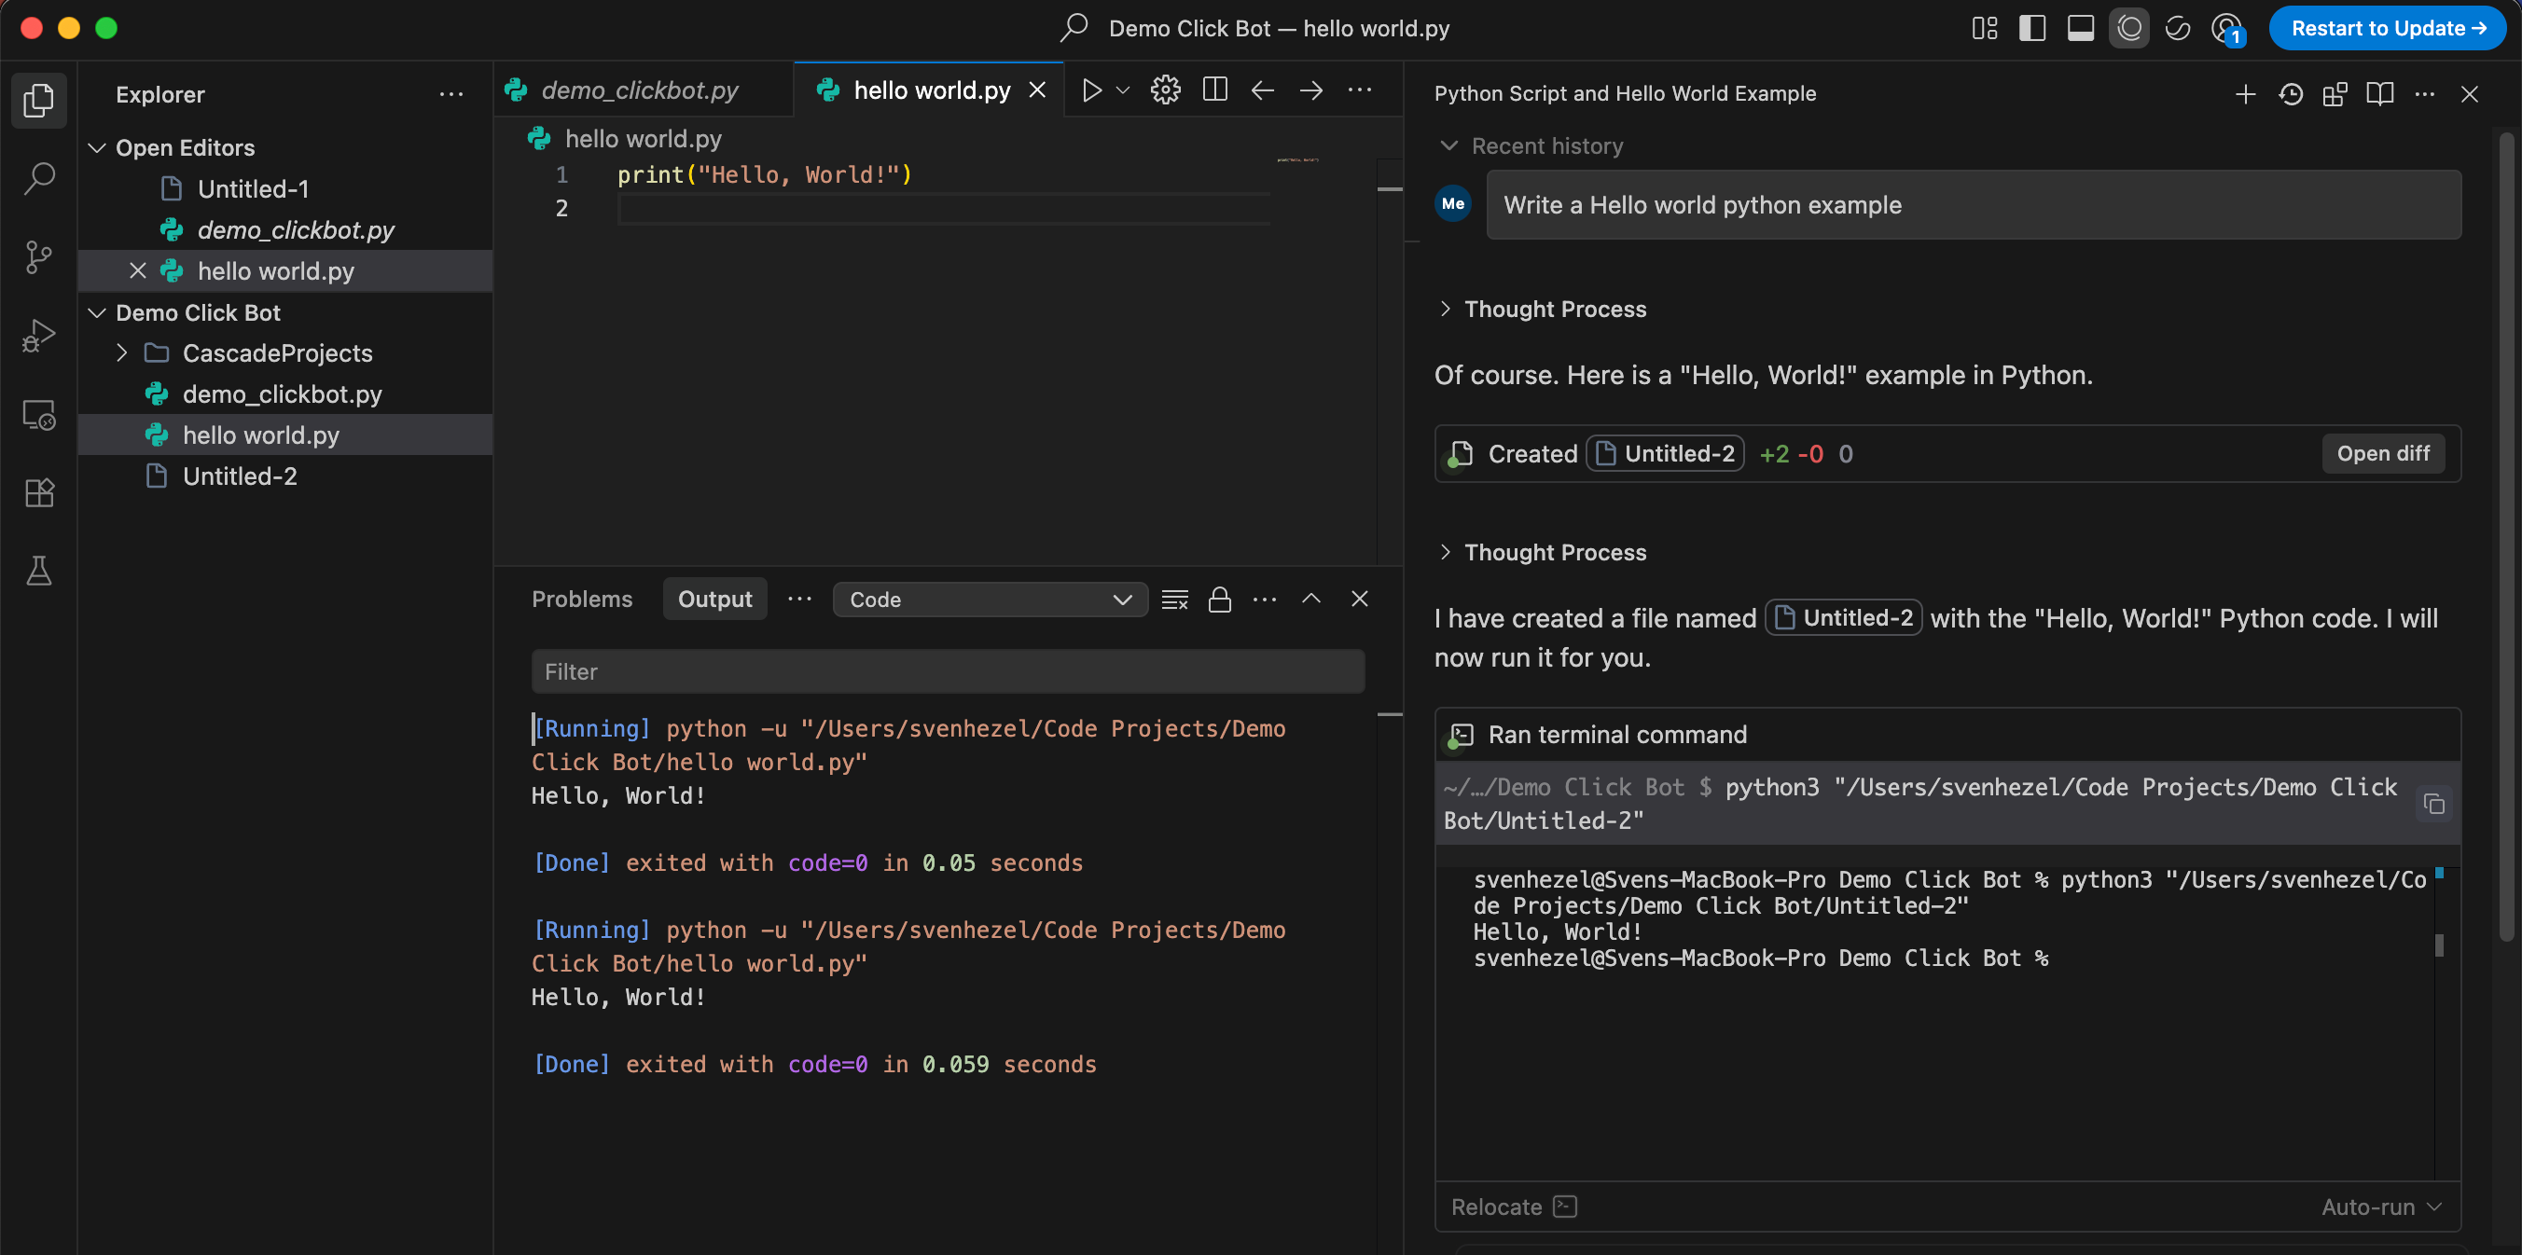Close hello world.py in Open Editors

pos(138,271)
